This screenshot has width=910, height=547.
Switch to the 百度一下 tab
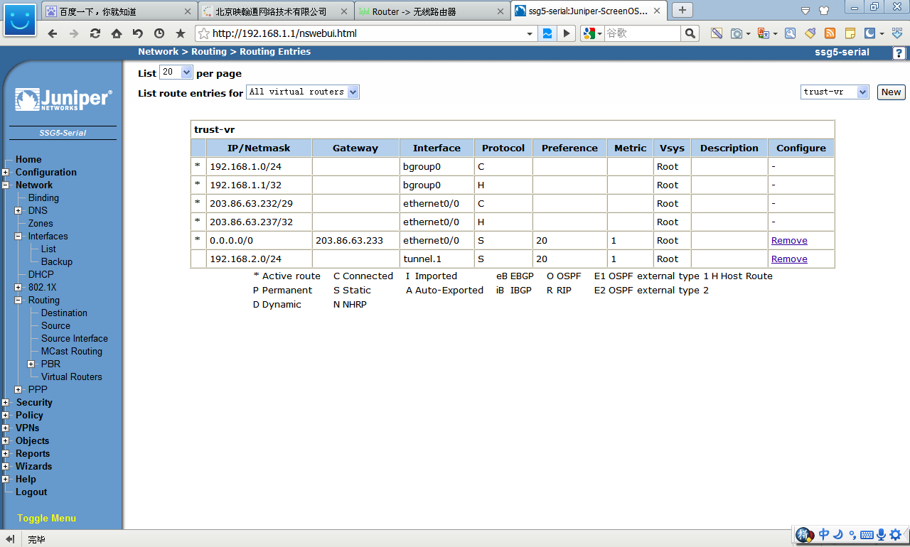(x=118, y=11)
